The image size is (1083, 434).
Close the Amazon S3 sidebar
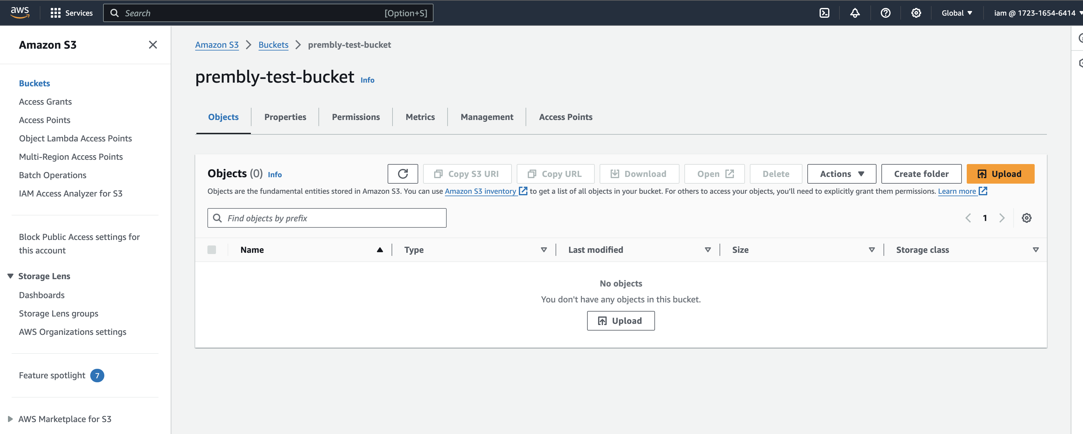[153, 45]
